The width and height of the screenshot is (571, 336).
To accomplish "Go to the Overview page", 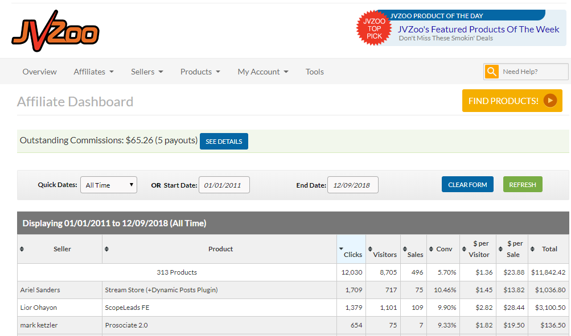I will click(x=40, y=72).
